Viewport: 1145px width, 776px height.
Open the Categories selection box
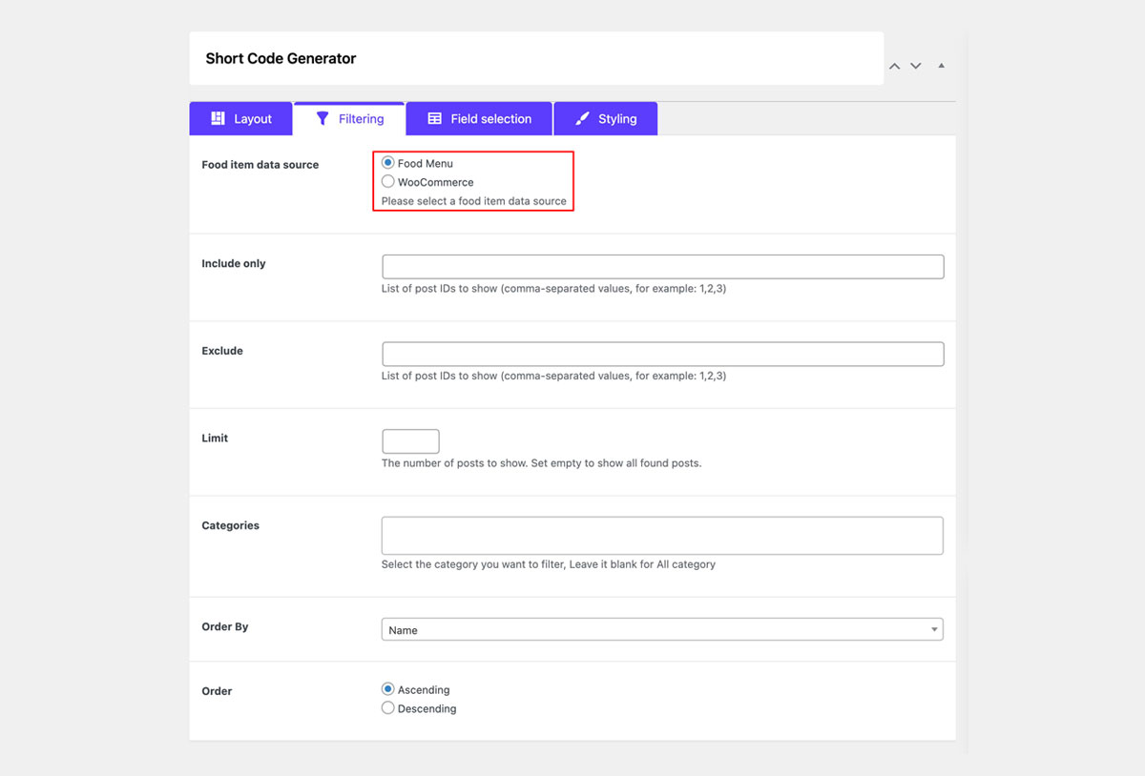point(662,536)
